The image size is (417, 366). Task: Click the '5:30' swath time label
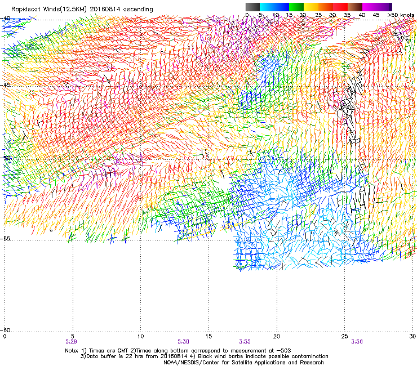click(184, 342)
